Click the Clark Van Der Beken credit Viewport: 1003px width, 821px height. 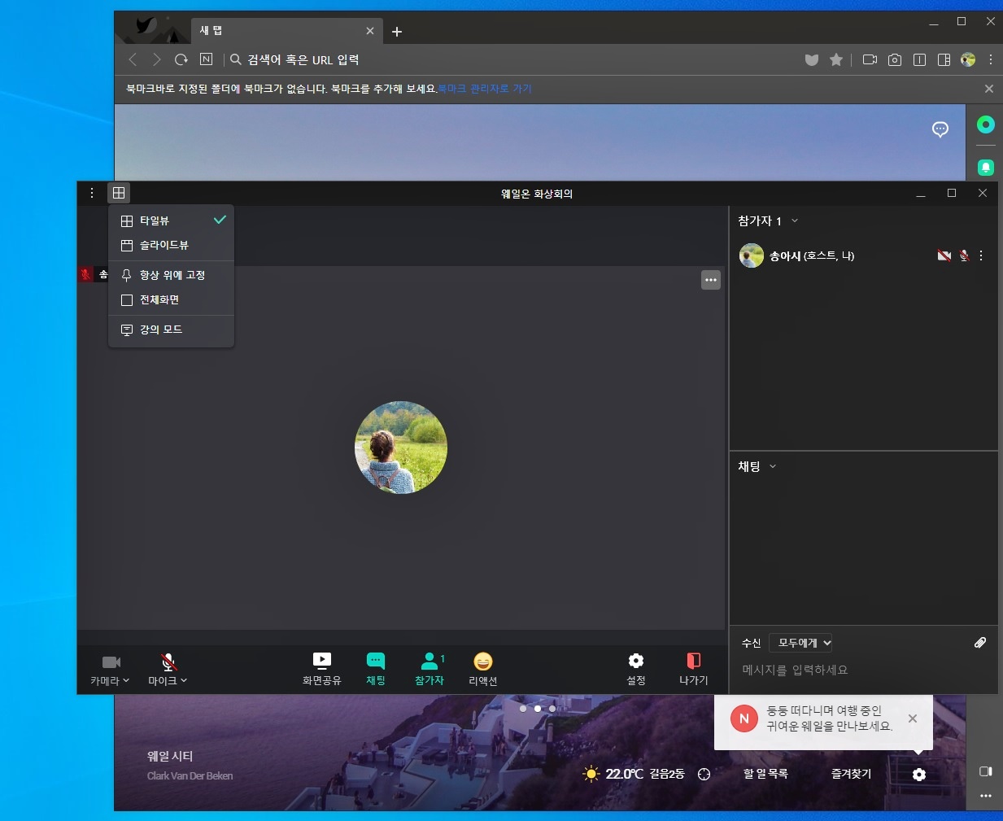[190, 776]
